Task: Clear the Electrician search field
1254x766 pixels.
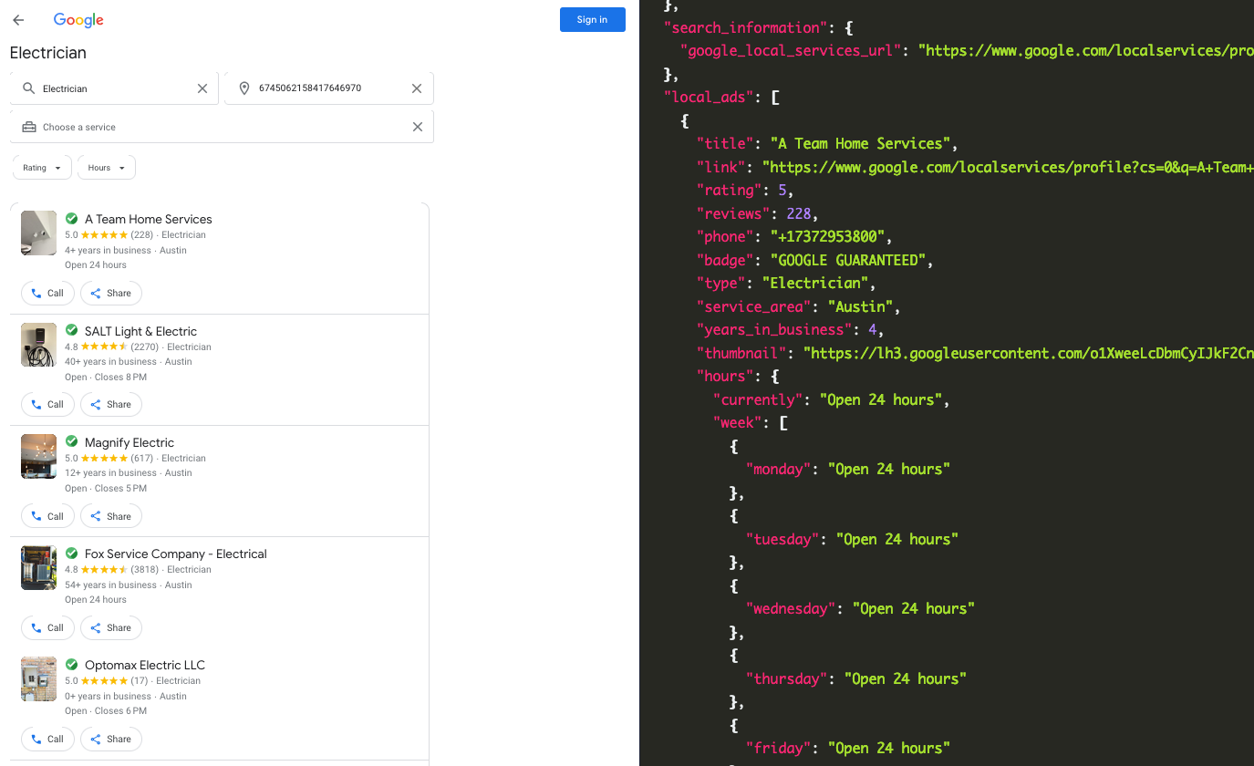Action: [202, 88]
